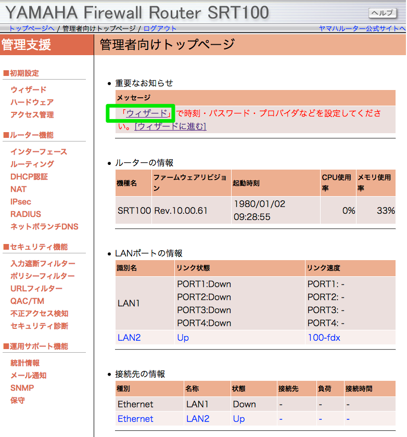Screen dimensions: 407x437
Task: Click the 1980/01/02 09:28:55 boot time
Action: pyautogui.click(x=260, y=210)
